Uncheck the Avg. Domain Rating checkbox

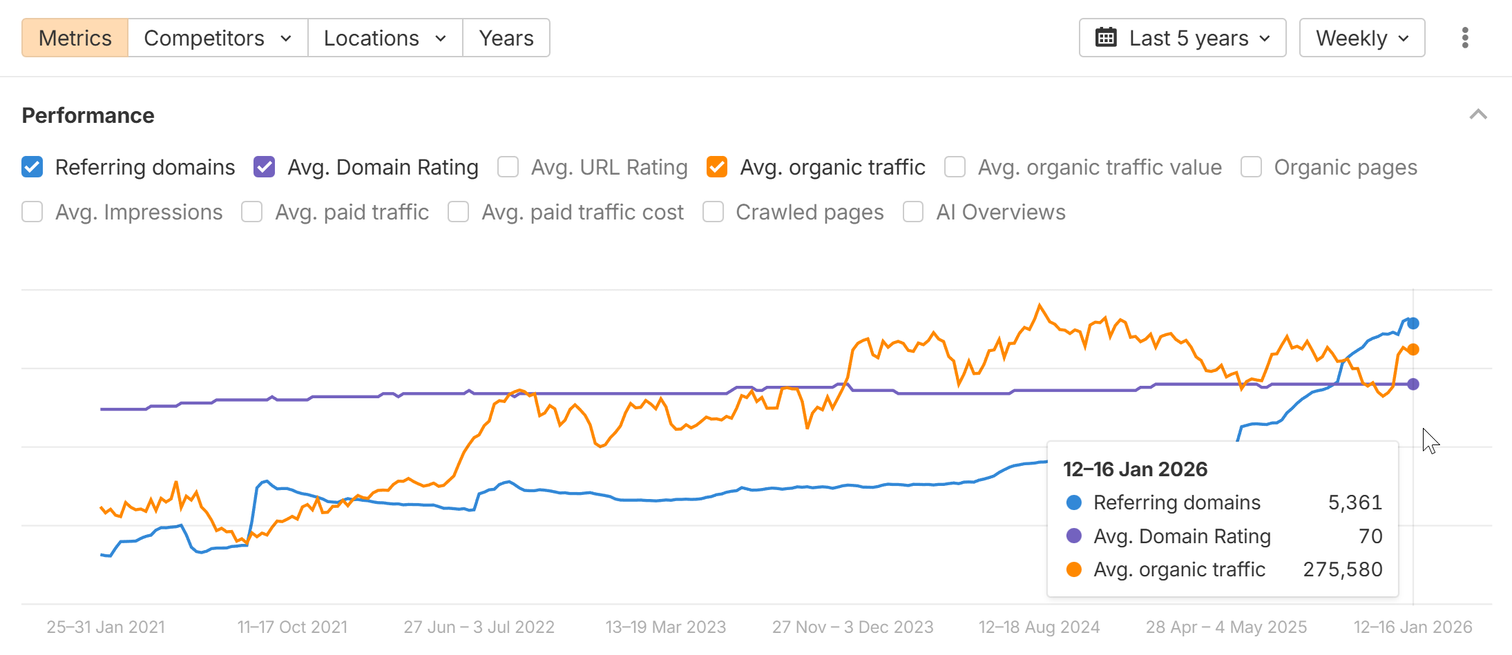pyautogui.click(x=265, y=167)
